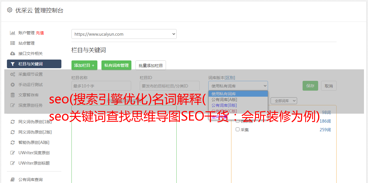Choose option 使用私有词库 in the list
The width and height of the screenshot is (368, 183).
click(238, 94)
